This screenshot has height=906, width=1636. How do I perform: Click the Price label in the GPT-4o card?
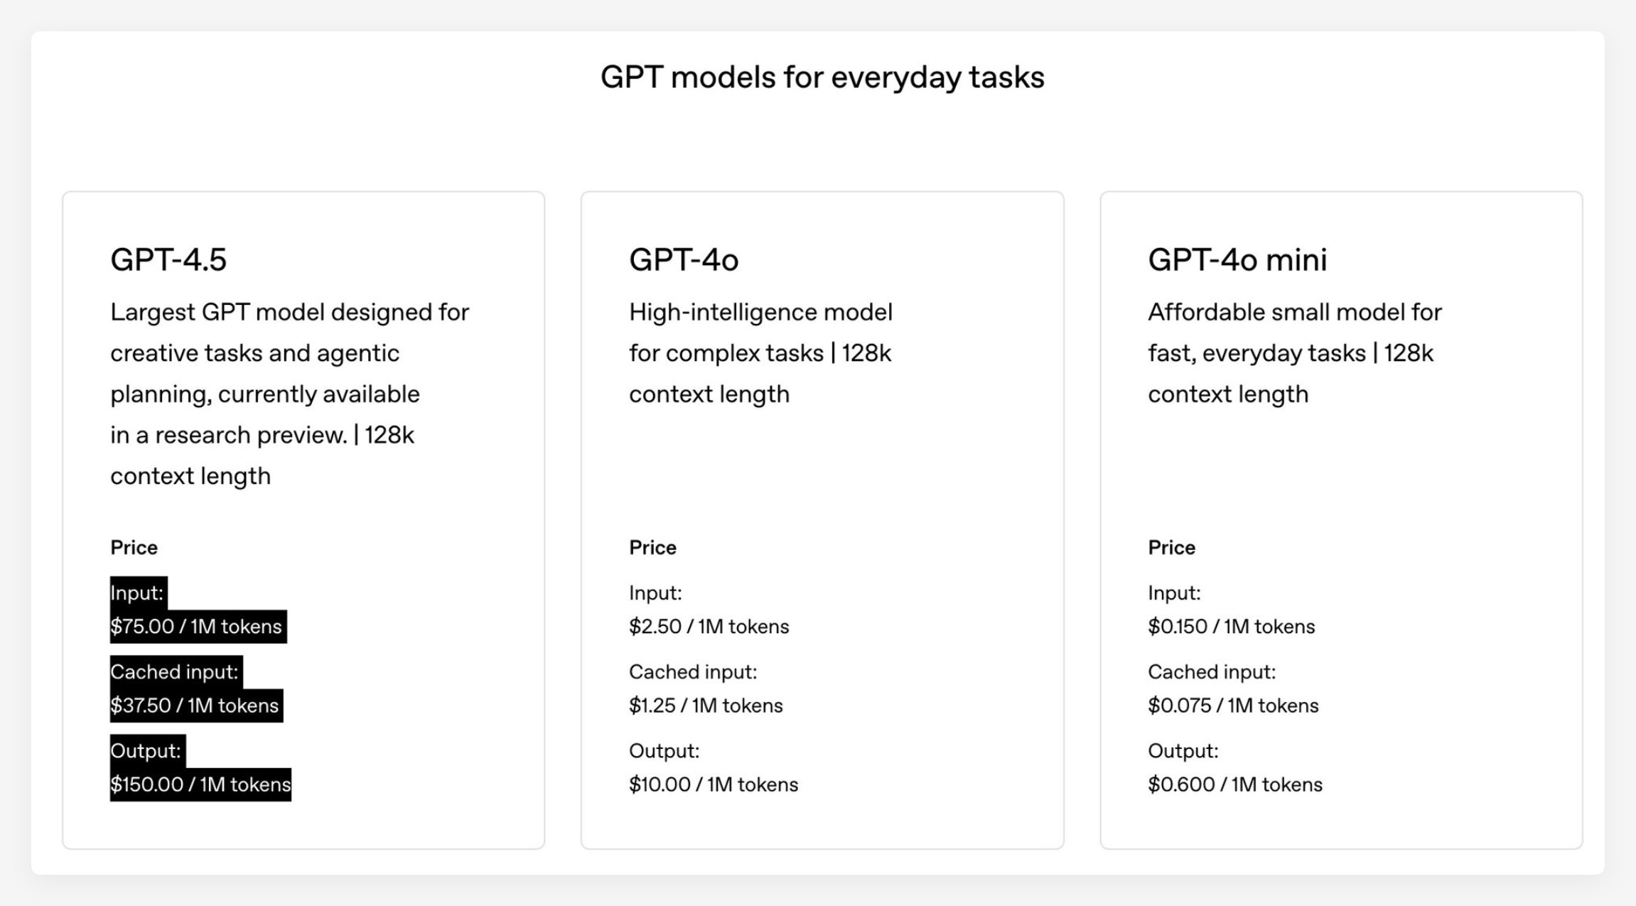pos(652,548)
